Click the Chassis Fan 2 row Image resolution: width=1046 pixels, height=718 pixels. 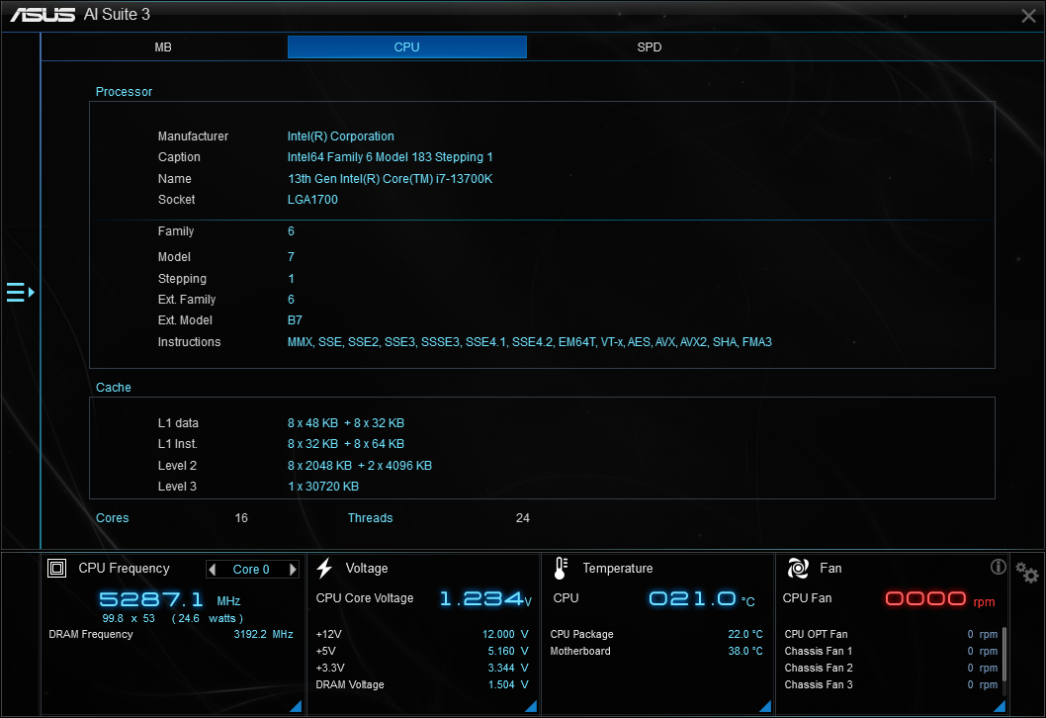coord(891,668)
